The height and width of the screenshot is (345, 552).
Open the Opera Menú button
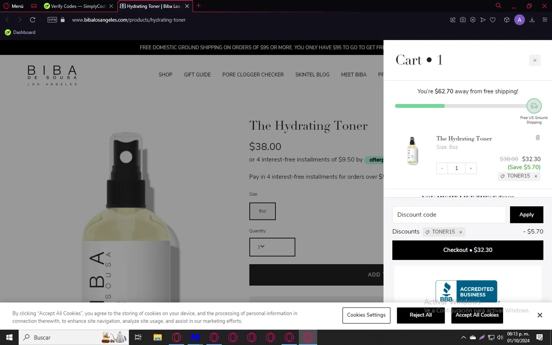(x=13, y=6)
